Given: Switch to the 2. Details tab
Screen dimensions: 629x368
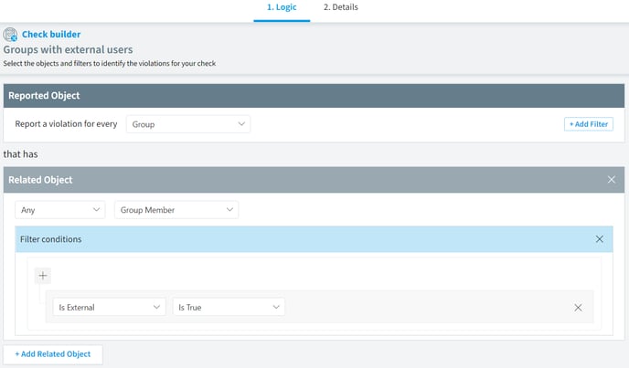Looking at the screenshot, I should click(x=341, y=7).
